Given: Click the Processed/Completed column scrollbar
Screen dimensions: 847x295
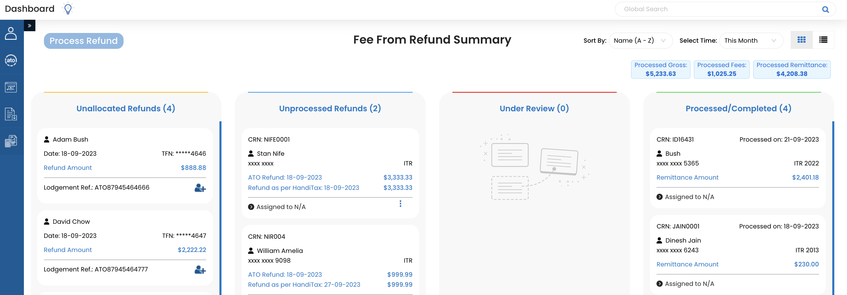Looking at the screenshot, I should [833, 208].
